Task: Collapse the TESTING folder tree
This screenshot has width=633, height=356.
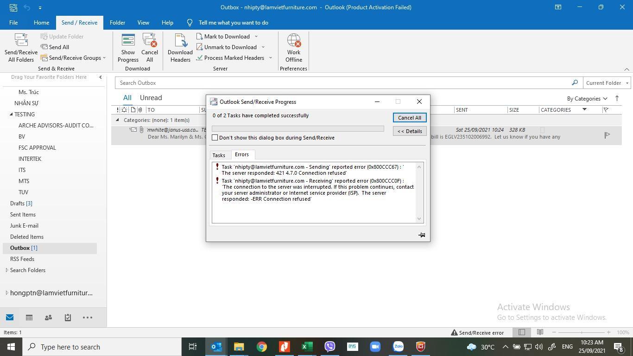Action: coord(11,114)
